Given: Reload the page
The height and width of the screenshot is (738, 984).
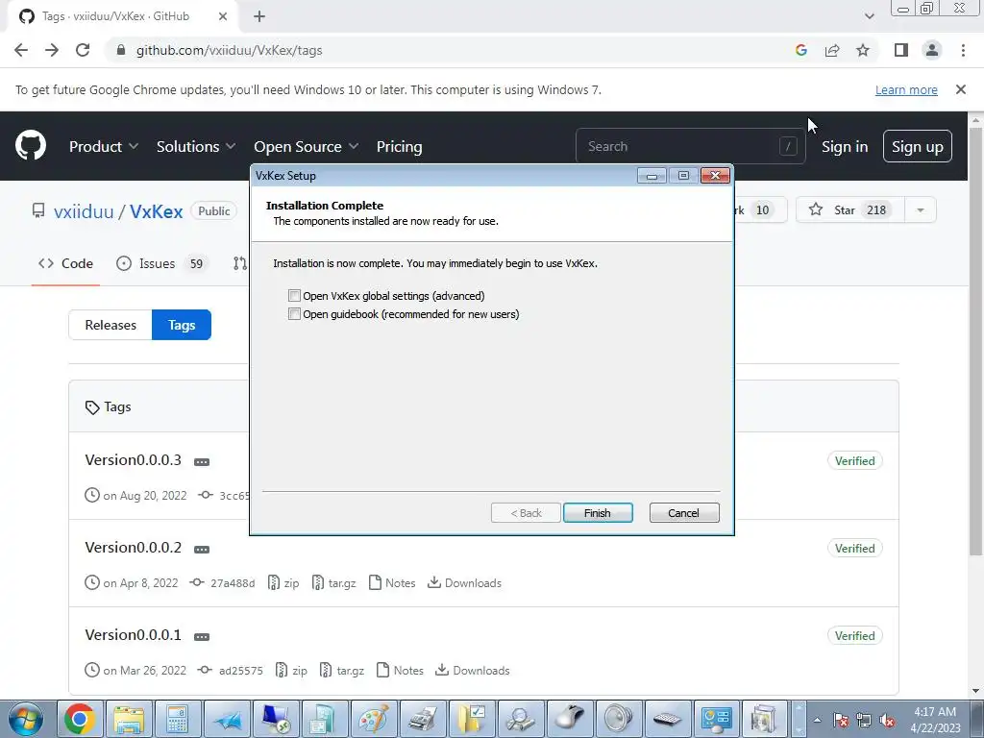Looking at the screenshot, I should pos(83,50).
